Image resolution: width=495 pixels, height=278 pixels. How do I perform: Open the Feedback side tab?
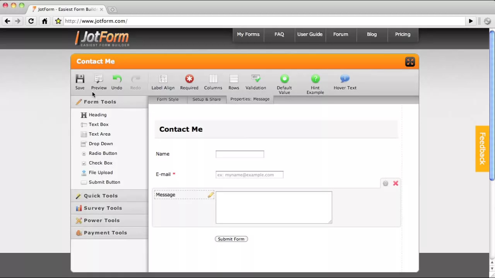tap(482, 149)
